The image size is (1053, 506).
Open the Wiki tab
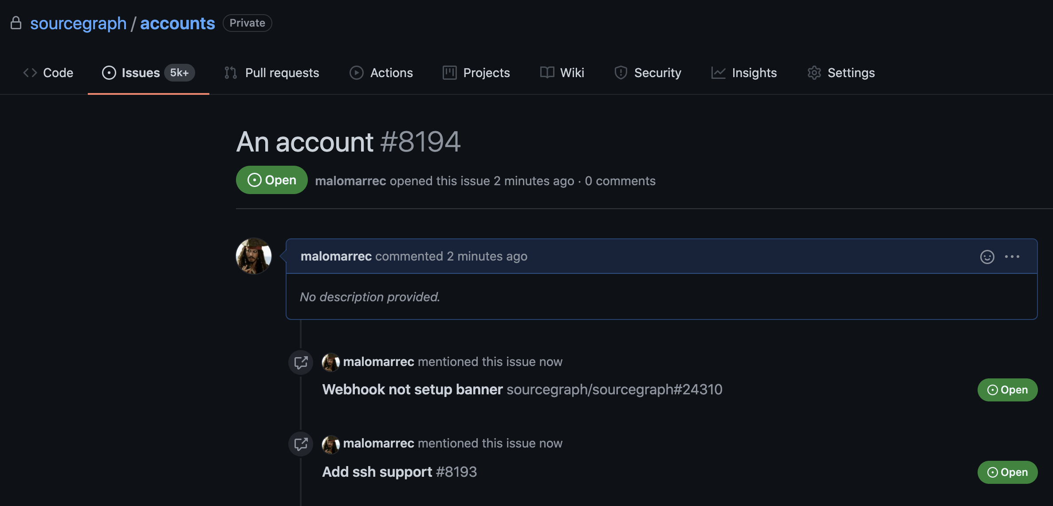[562, 73]
